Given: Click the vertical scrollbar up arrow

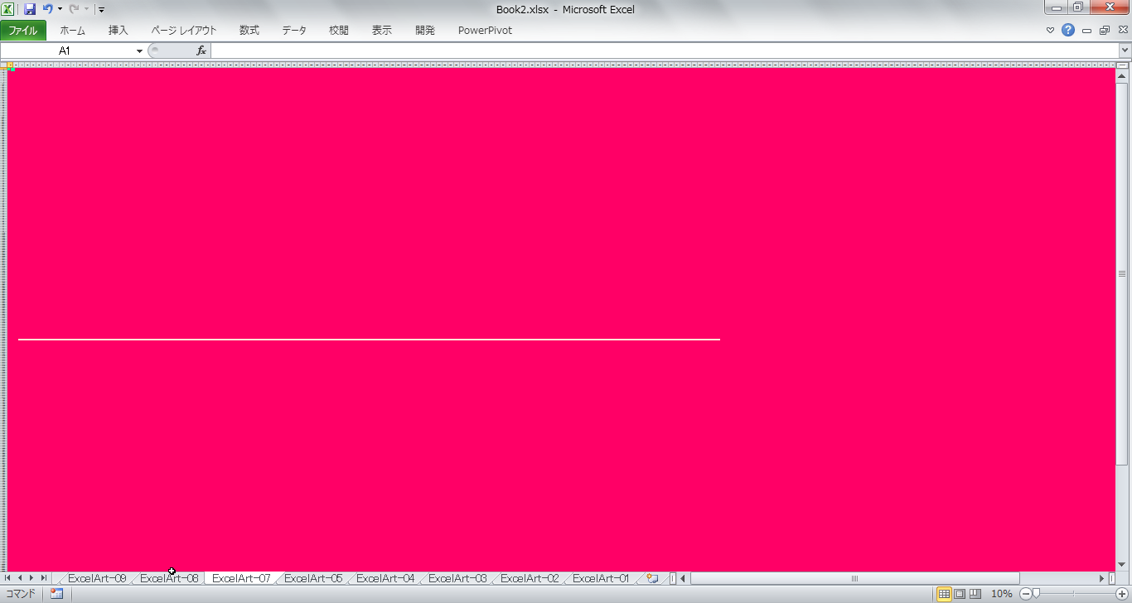Looking at the screenshot, I should [1122, 76].
